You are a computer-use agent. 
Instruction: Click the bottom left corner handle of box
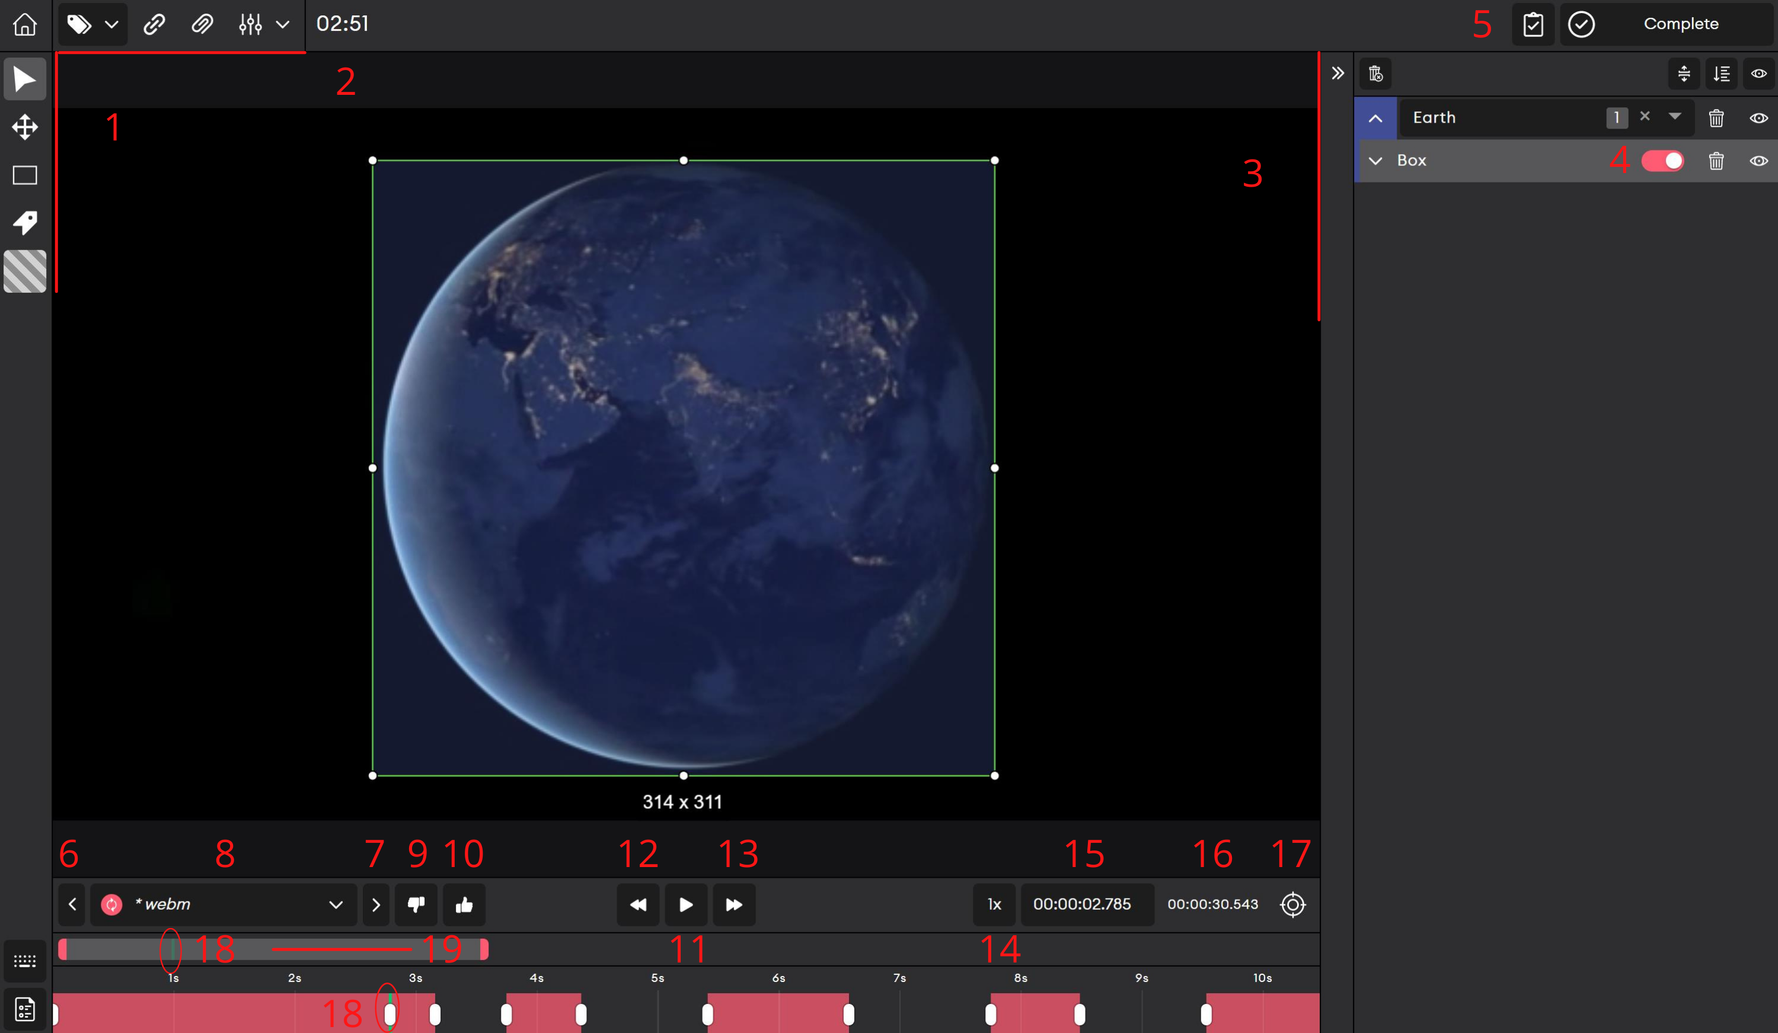(x=372, y=775)
